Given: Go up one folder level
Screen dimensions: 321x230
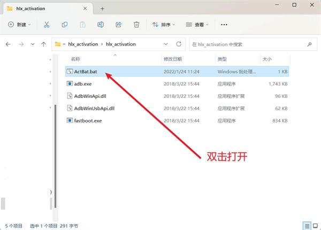Looking at the screenshot, I should (x=44, y=44).
